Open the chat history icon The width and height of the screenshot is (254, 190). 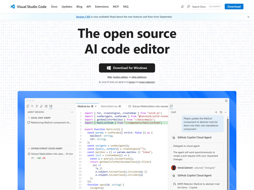click(221, 112)
